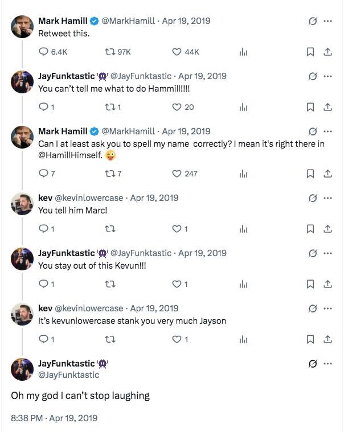Screen dimensions: 344x432
Task: Open more menu on "You tell him Marc!" tweet
Action: point(327,198)
